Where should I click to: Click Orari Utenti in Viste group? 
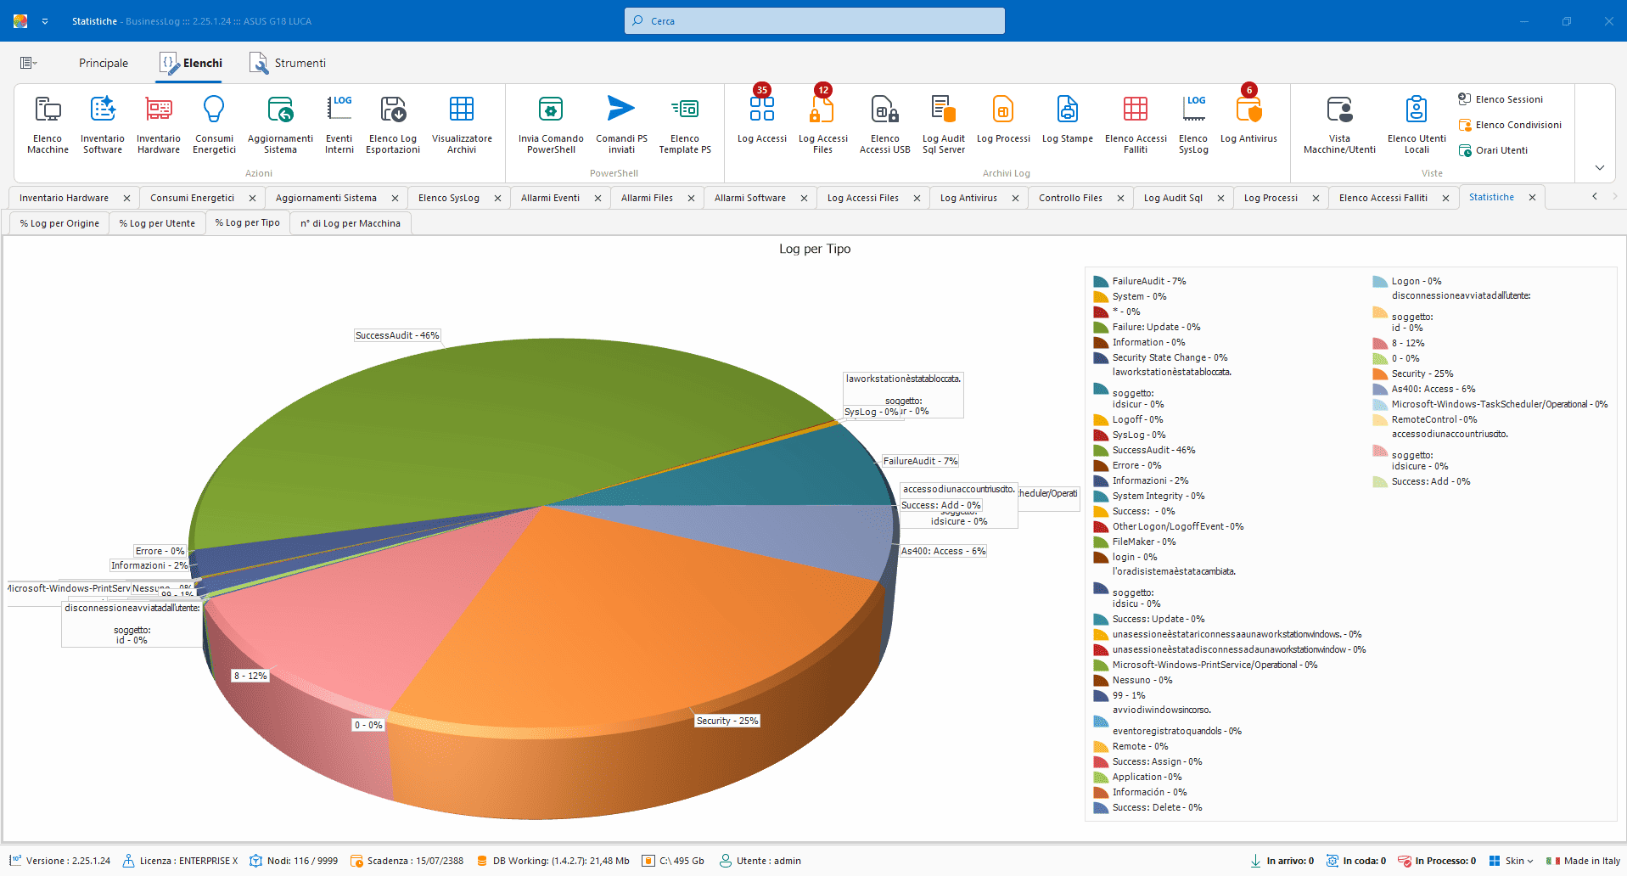tap(1501, 150)
